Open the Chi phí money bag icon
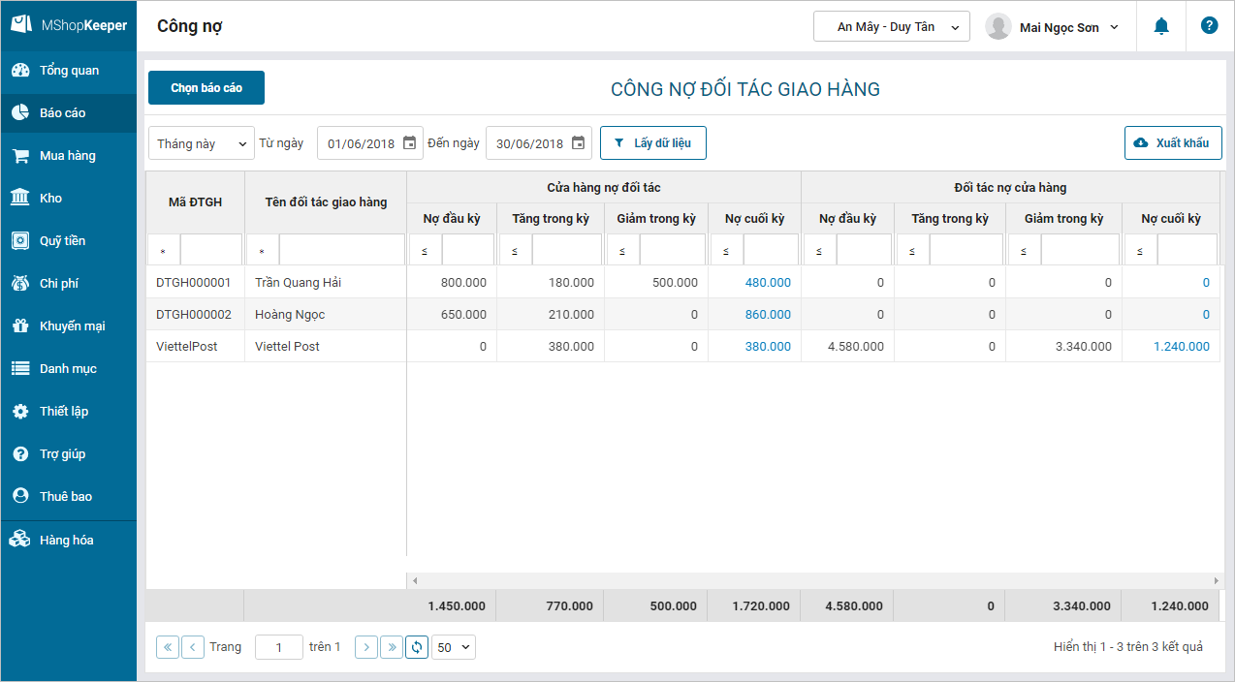 tap(20, 284)
